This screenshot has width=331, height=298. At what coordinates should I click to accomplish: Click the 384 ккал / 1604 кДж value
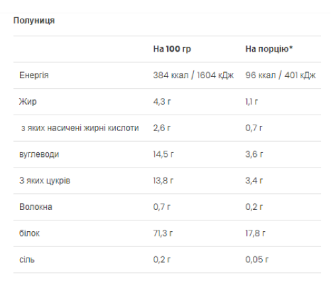click(x=193, y=75)
